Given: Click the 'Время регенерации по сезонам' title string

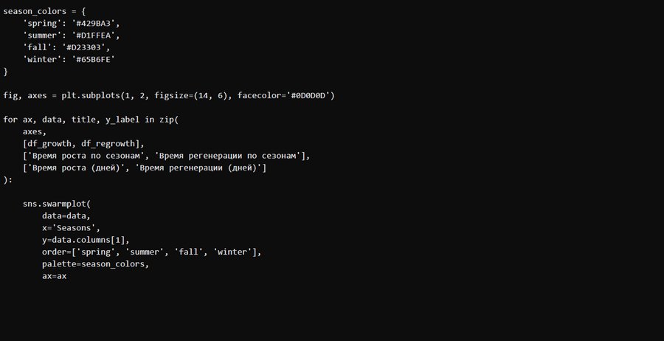Looking at the screenshot, I should tap(231, 156).
